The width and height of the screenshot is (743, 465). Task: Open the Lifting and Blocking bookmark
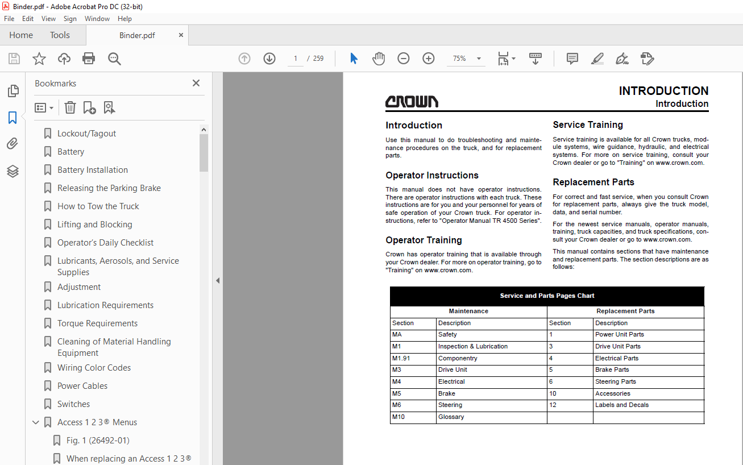[94, 225]
